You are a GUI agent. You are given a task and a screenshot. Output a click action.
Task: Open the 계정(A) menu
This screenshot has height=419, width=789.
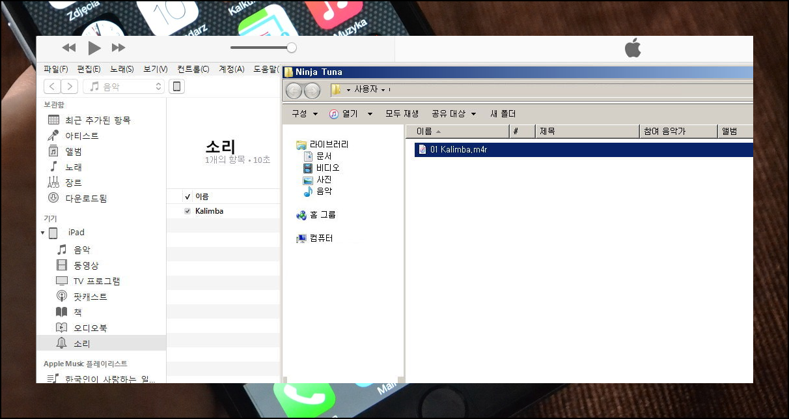(x=231, y=69)
